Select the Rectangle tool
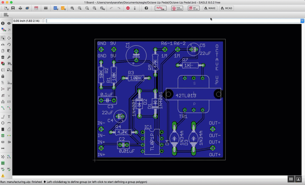This screenshot has height=185, width=305. [x=3, y=129]
